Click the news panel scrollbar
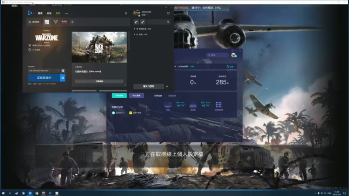Image resolution: width=349 pixels, height=196 pixels. [x=129, y=41]
